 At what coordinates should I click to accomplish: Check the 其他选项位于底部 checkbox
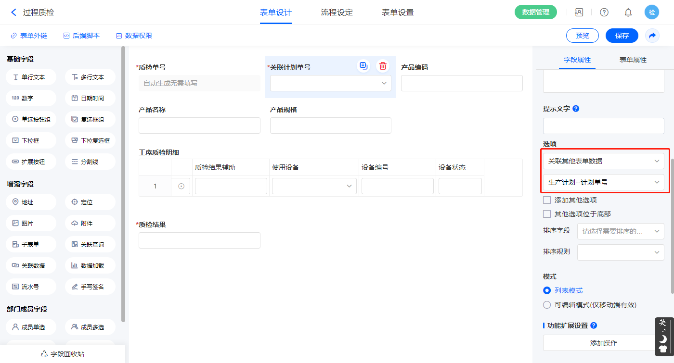point(547,214)
